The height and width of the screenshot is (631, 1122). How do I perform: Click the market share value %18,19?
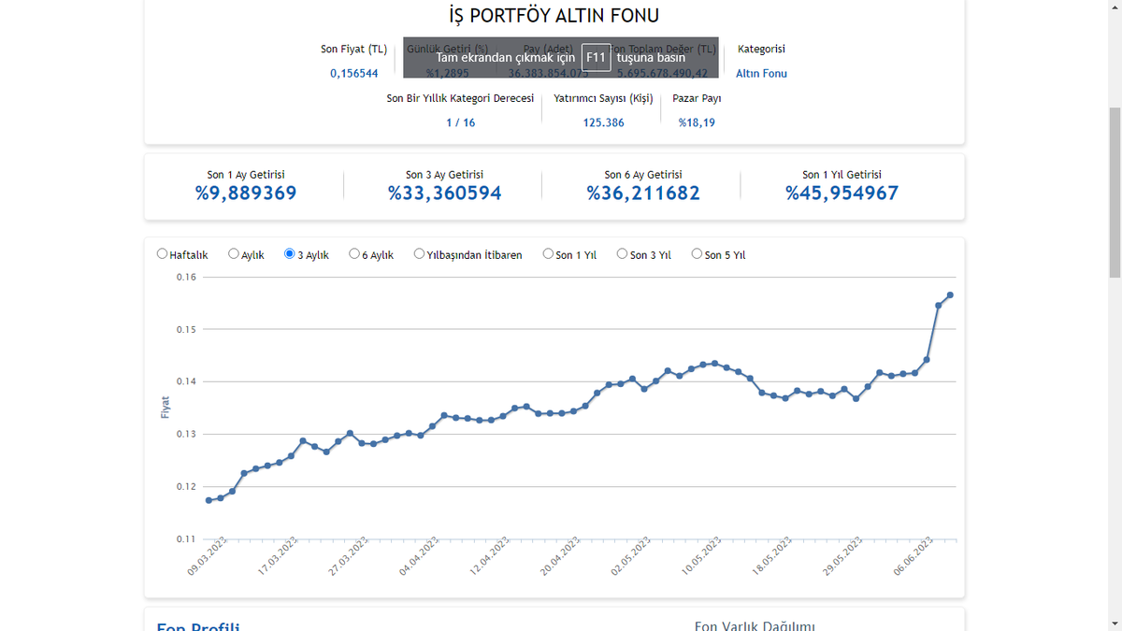click(697, 122)
